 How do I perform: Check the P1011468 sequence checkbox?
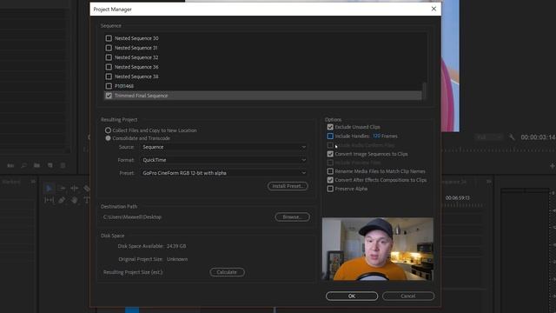click(x=109, y=86)
